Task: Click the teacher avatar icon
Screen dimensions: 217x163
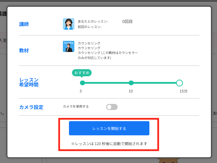Action: click(69, 24)
